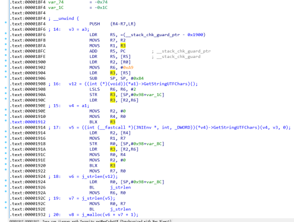Viewport: 294px width, 222px height.
Task: Select the MOVS R7, R0 instruction
Action: tap(107, 171)
